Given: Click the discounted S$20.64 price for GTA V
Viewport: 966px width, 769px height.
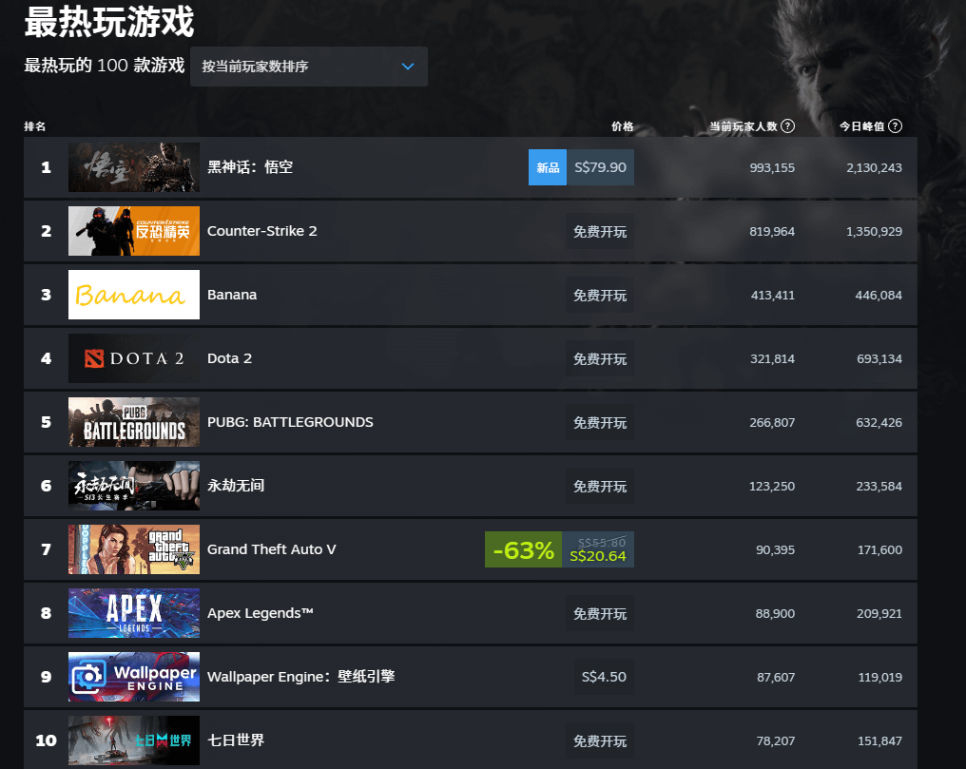Looking at the screenshot, I should [597, 557].
